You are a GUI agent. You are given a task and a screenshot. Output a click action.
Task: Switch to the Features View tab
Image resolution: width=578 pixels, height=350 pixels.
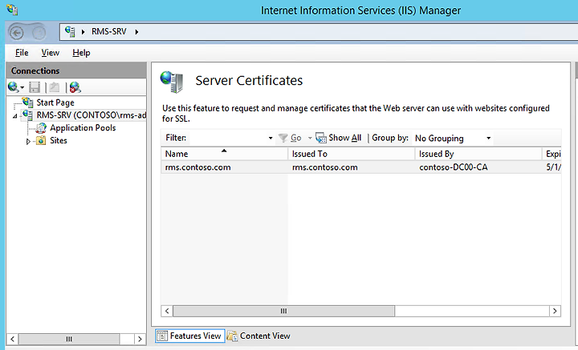click(189, 336)
